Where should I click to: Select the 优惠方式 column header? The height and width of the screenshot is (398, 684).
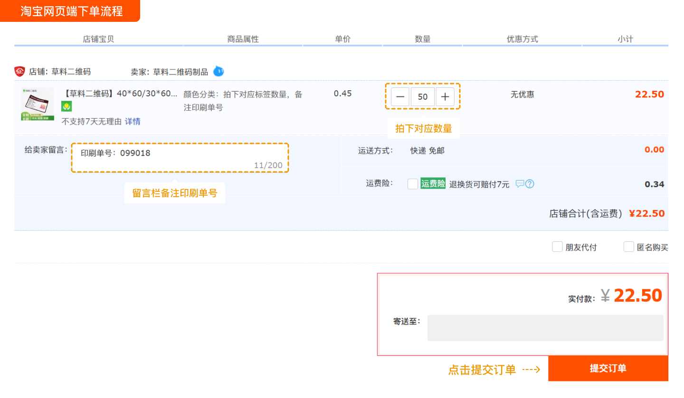(x=522, y=39)
